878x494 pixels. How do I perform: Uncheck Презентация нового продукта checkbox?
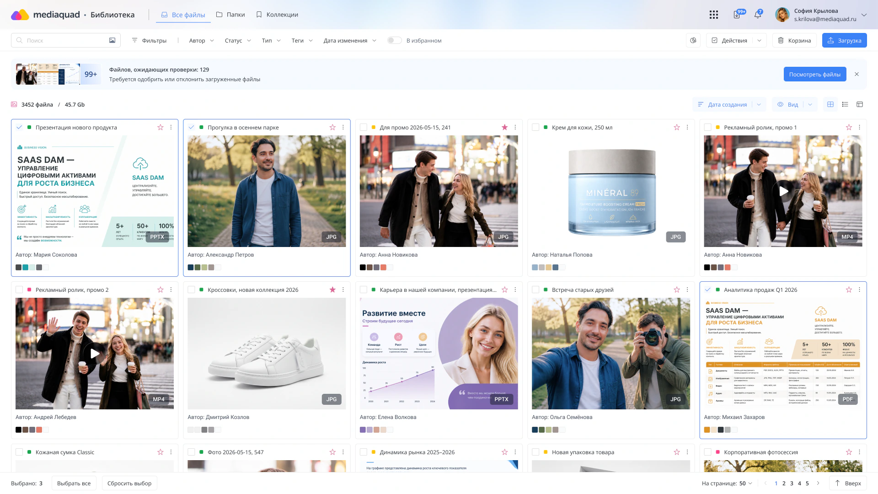coord(19,127)
